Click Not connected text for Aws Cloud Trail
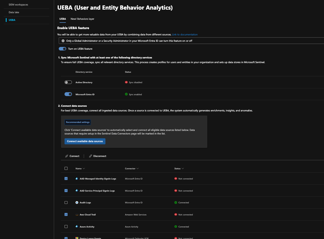This screenshot has width=324, height=239. 186,215
